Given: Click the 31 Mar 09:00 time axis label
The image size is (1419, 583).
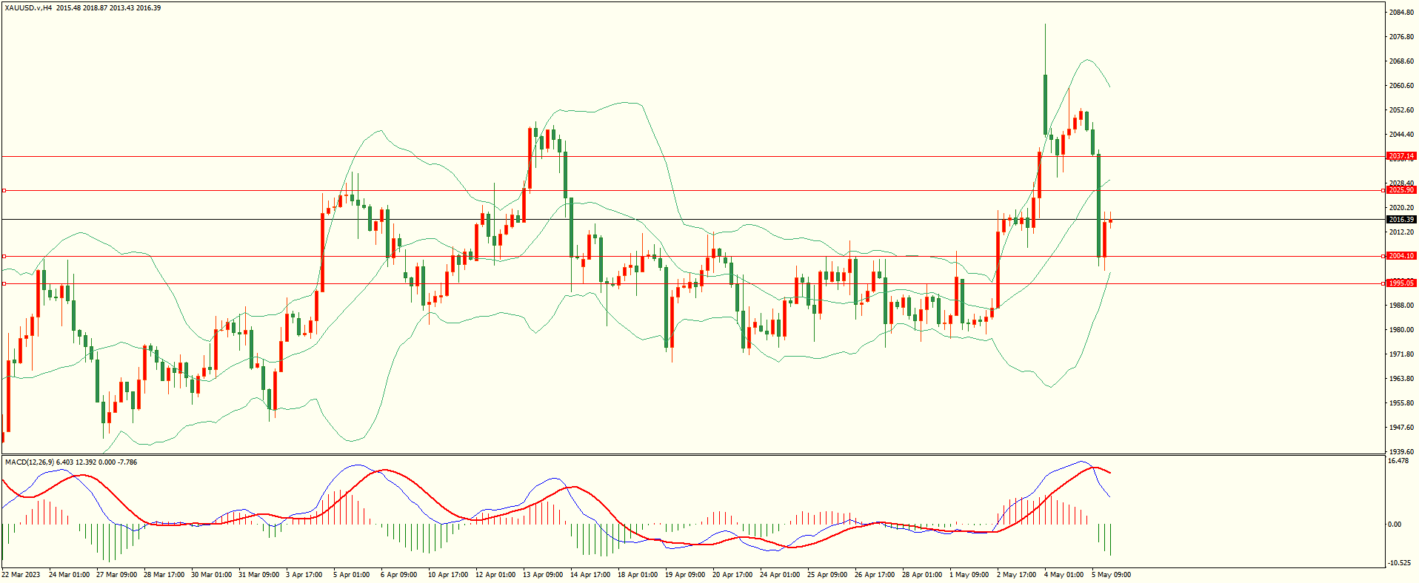Looking at the screenshot, I should pyautogui.click(x=258, y=575).
